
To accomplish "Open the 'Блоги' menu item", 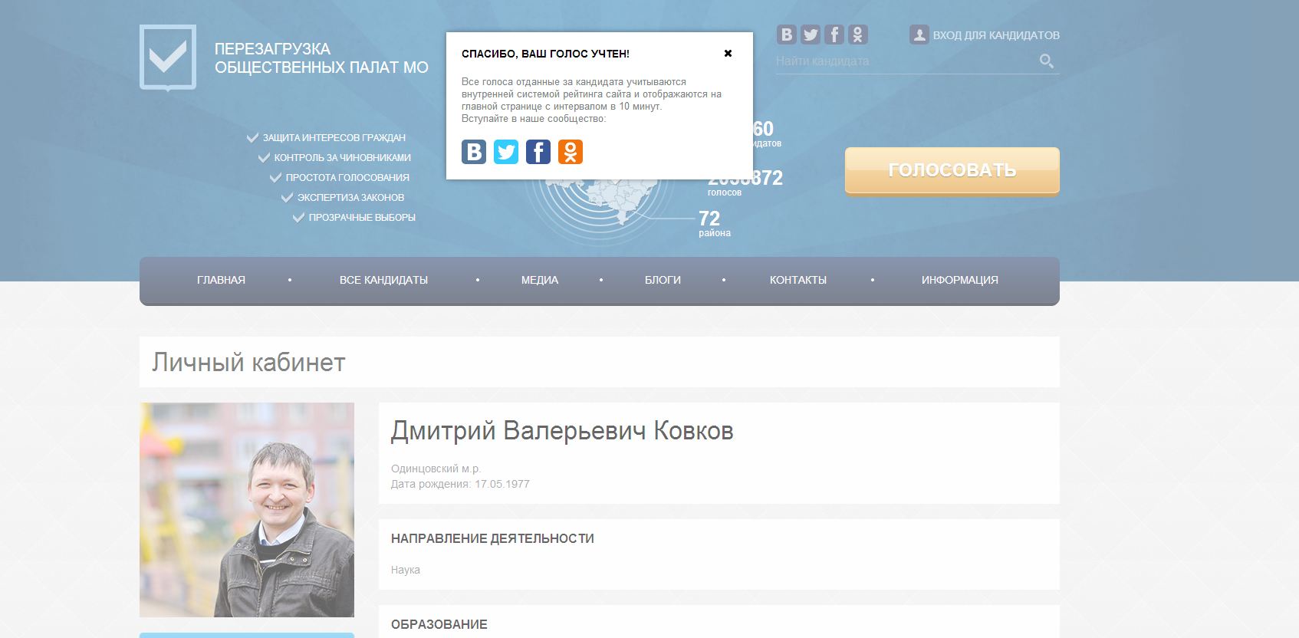I will tap(663, 280).
